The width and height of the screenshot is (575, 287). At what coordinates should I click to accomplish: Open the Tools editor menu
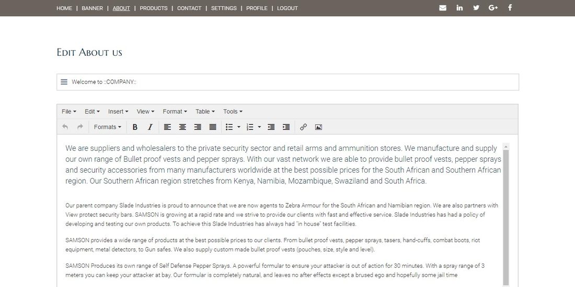233,112
